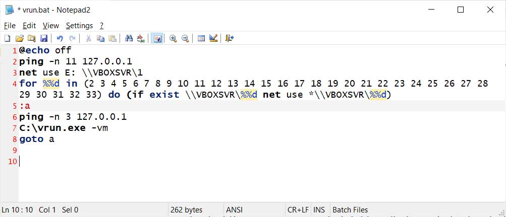
Task: Click the 262 bytes status entry
Action: coord(187,210)
